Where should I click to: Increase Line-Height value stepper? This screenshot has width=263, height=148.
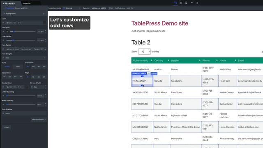tap(46, 39)
